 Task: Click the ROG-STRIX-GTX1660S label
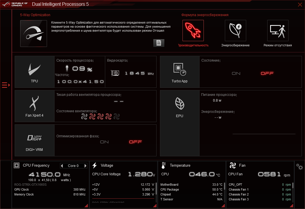point(30,185)
